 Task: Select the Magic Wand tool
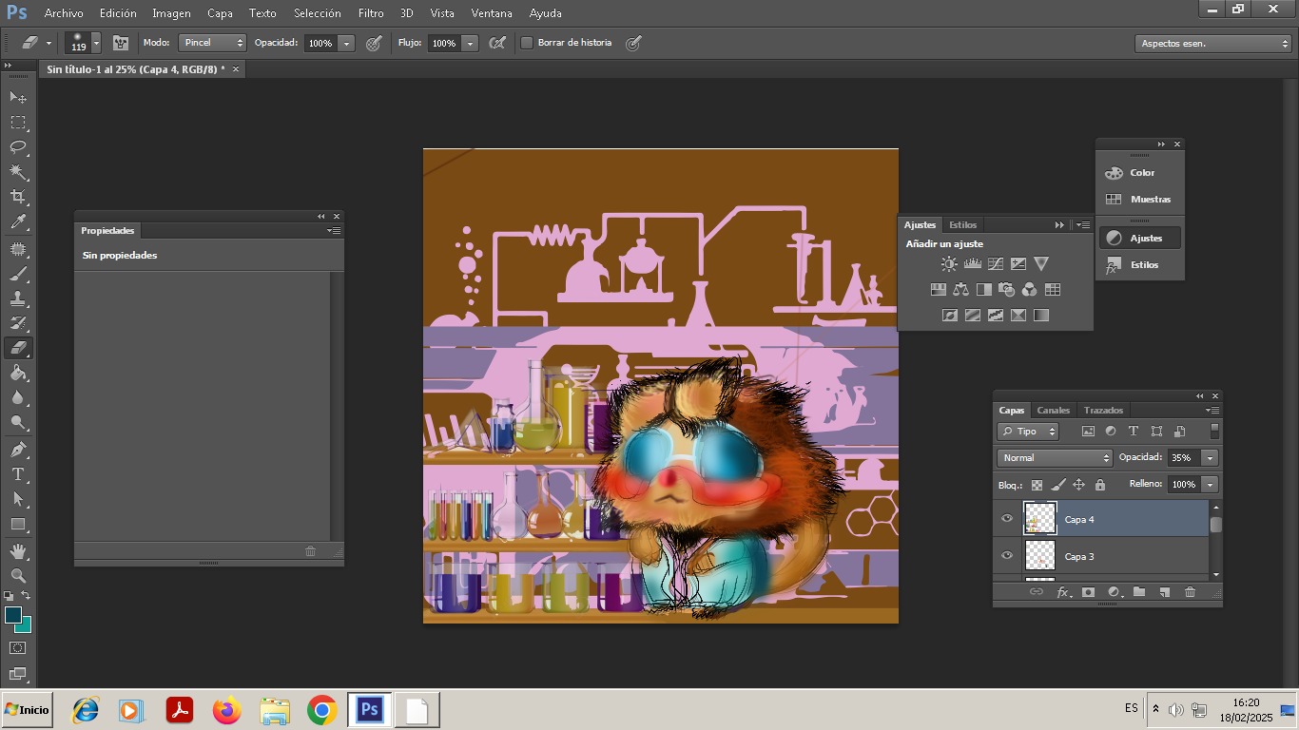[x=18, y=172]
